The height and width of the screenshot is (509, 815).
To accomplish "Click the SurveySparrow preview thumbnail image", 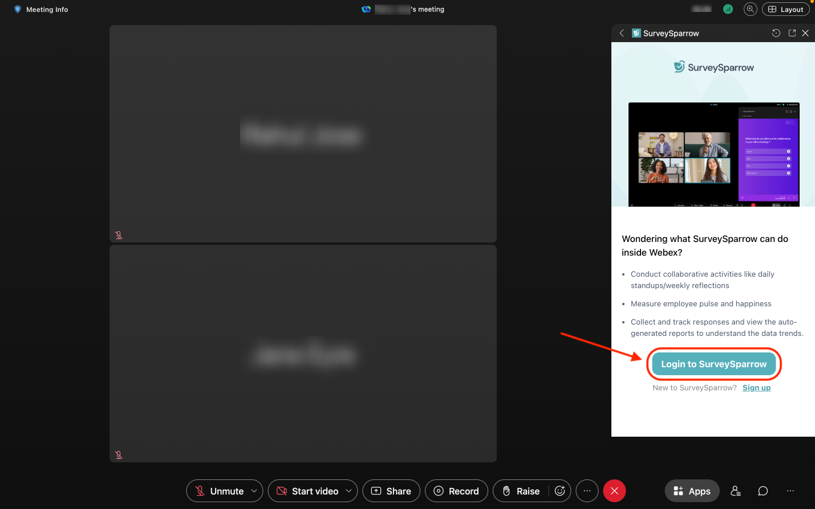I will pos(713,154).
